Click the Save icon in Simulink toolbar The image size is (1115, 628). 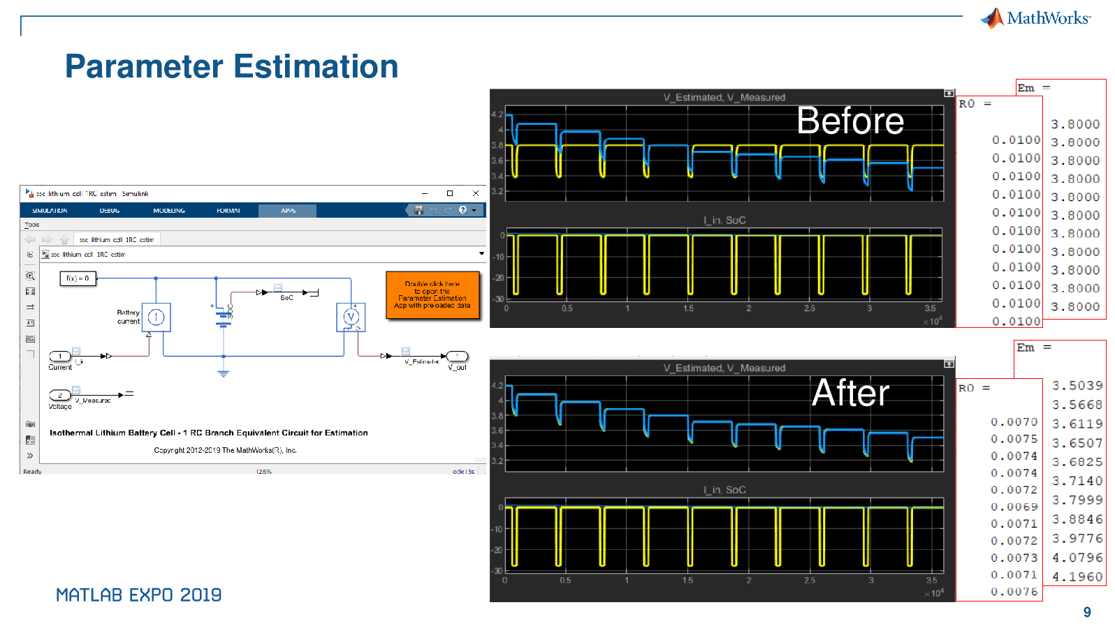419,210
